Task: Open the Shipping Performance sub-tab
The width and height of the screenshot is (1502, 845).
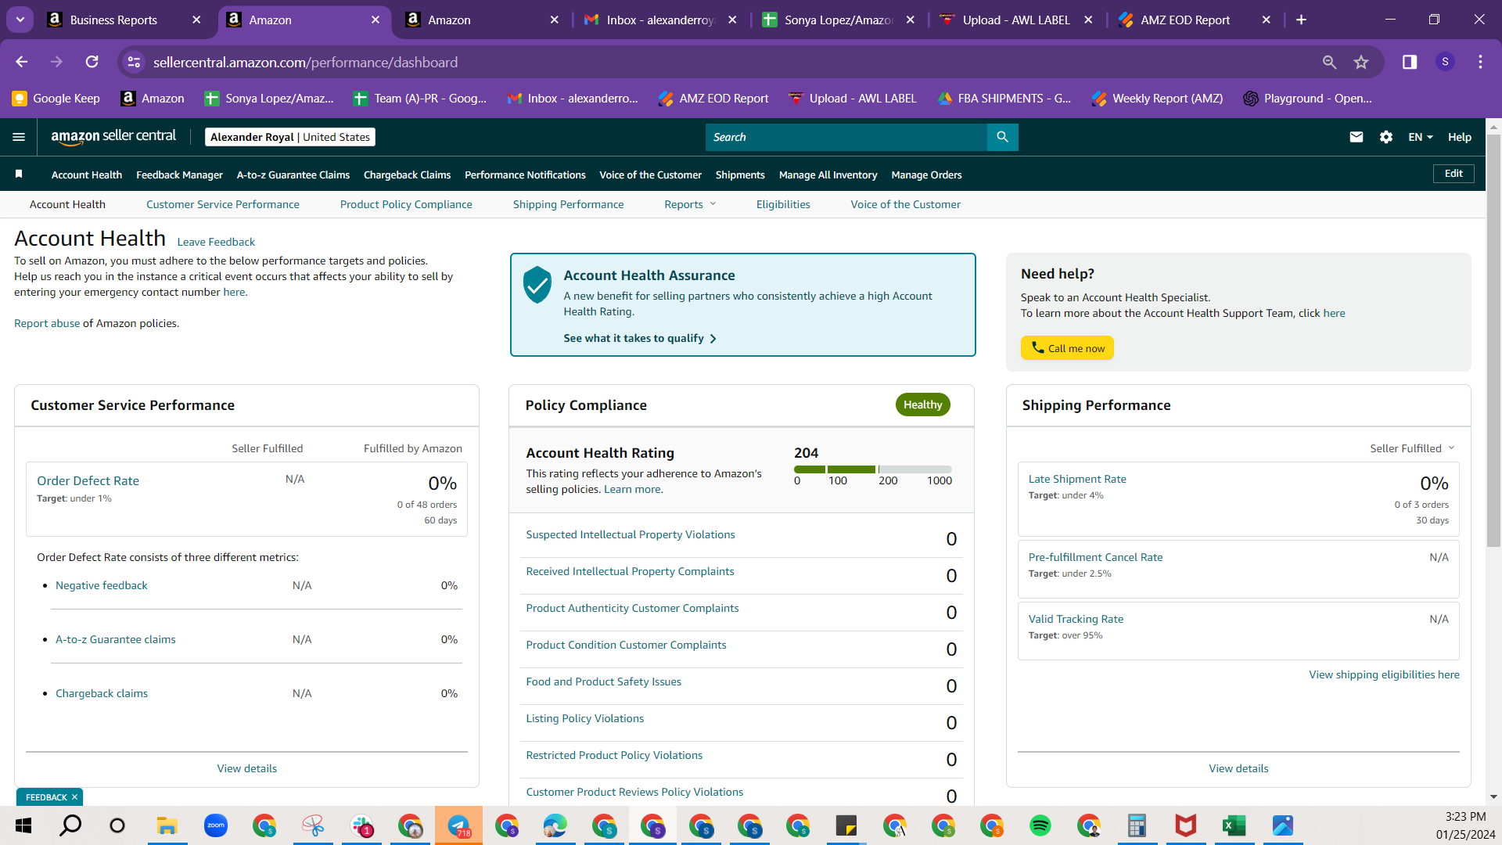Action: 569,204
